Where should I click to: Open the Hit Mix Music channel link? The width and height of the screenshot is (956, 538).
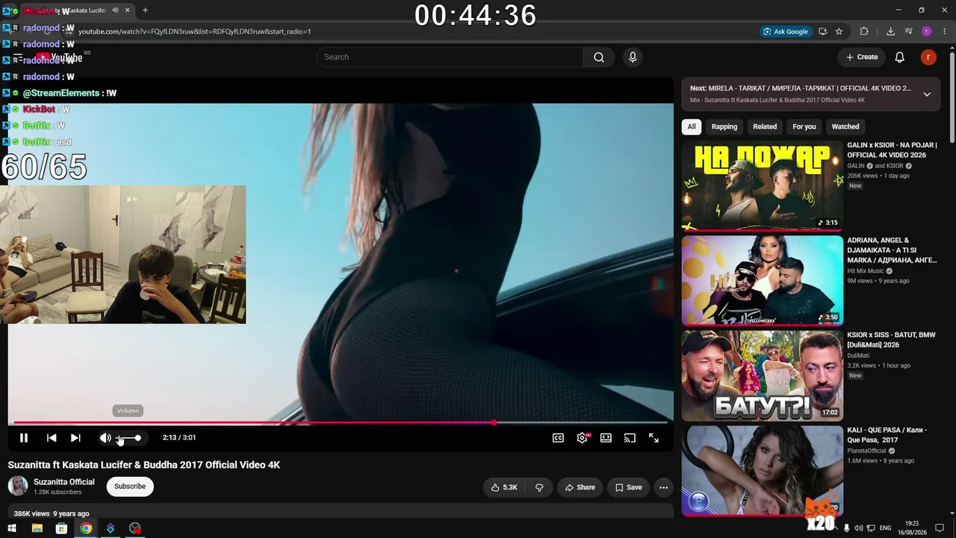pyautogui.click(x=865, y=271)
